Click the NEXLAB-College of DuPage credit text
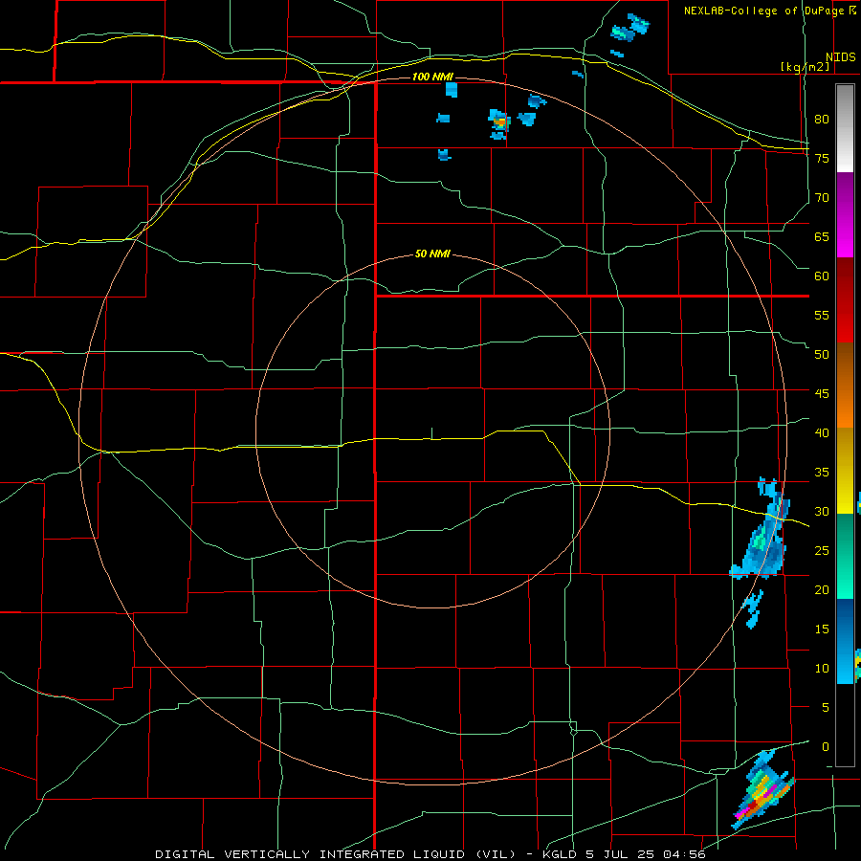The width and height of the screenshot is (861, 861). [764, 11]
